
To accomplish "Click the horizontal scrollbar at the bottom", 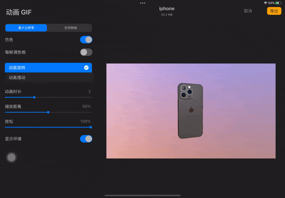I will point(142,195).
